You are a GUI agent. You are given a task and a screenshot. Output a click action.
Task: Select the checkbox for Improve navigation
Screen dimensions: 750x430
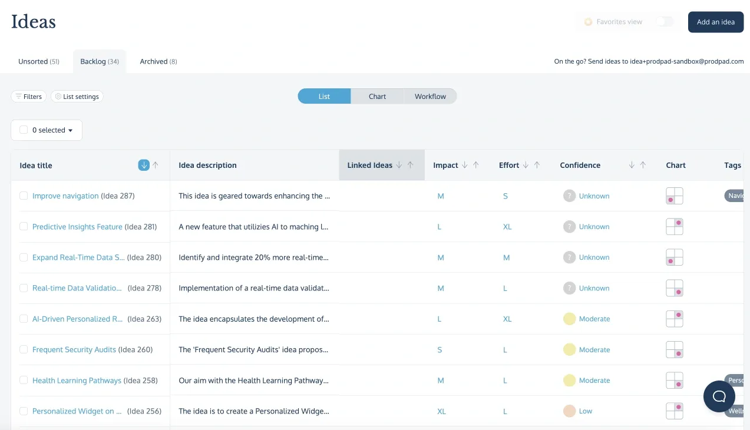pyautogui.click(x=24, y=196)
